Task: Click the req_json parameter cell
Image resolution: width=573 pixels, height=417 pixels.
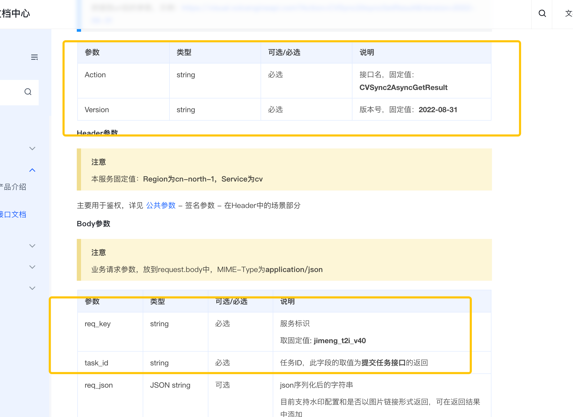Action: (99, 385)
